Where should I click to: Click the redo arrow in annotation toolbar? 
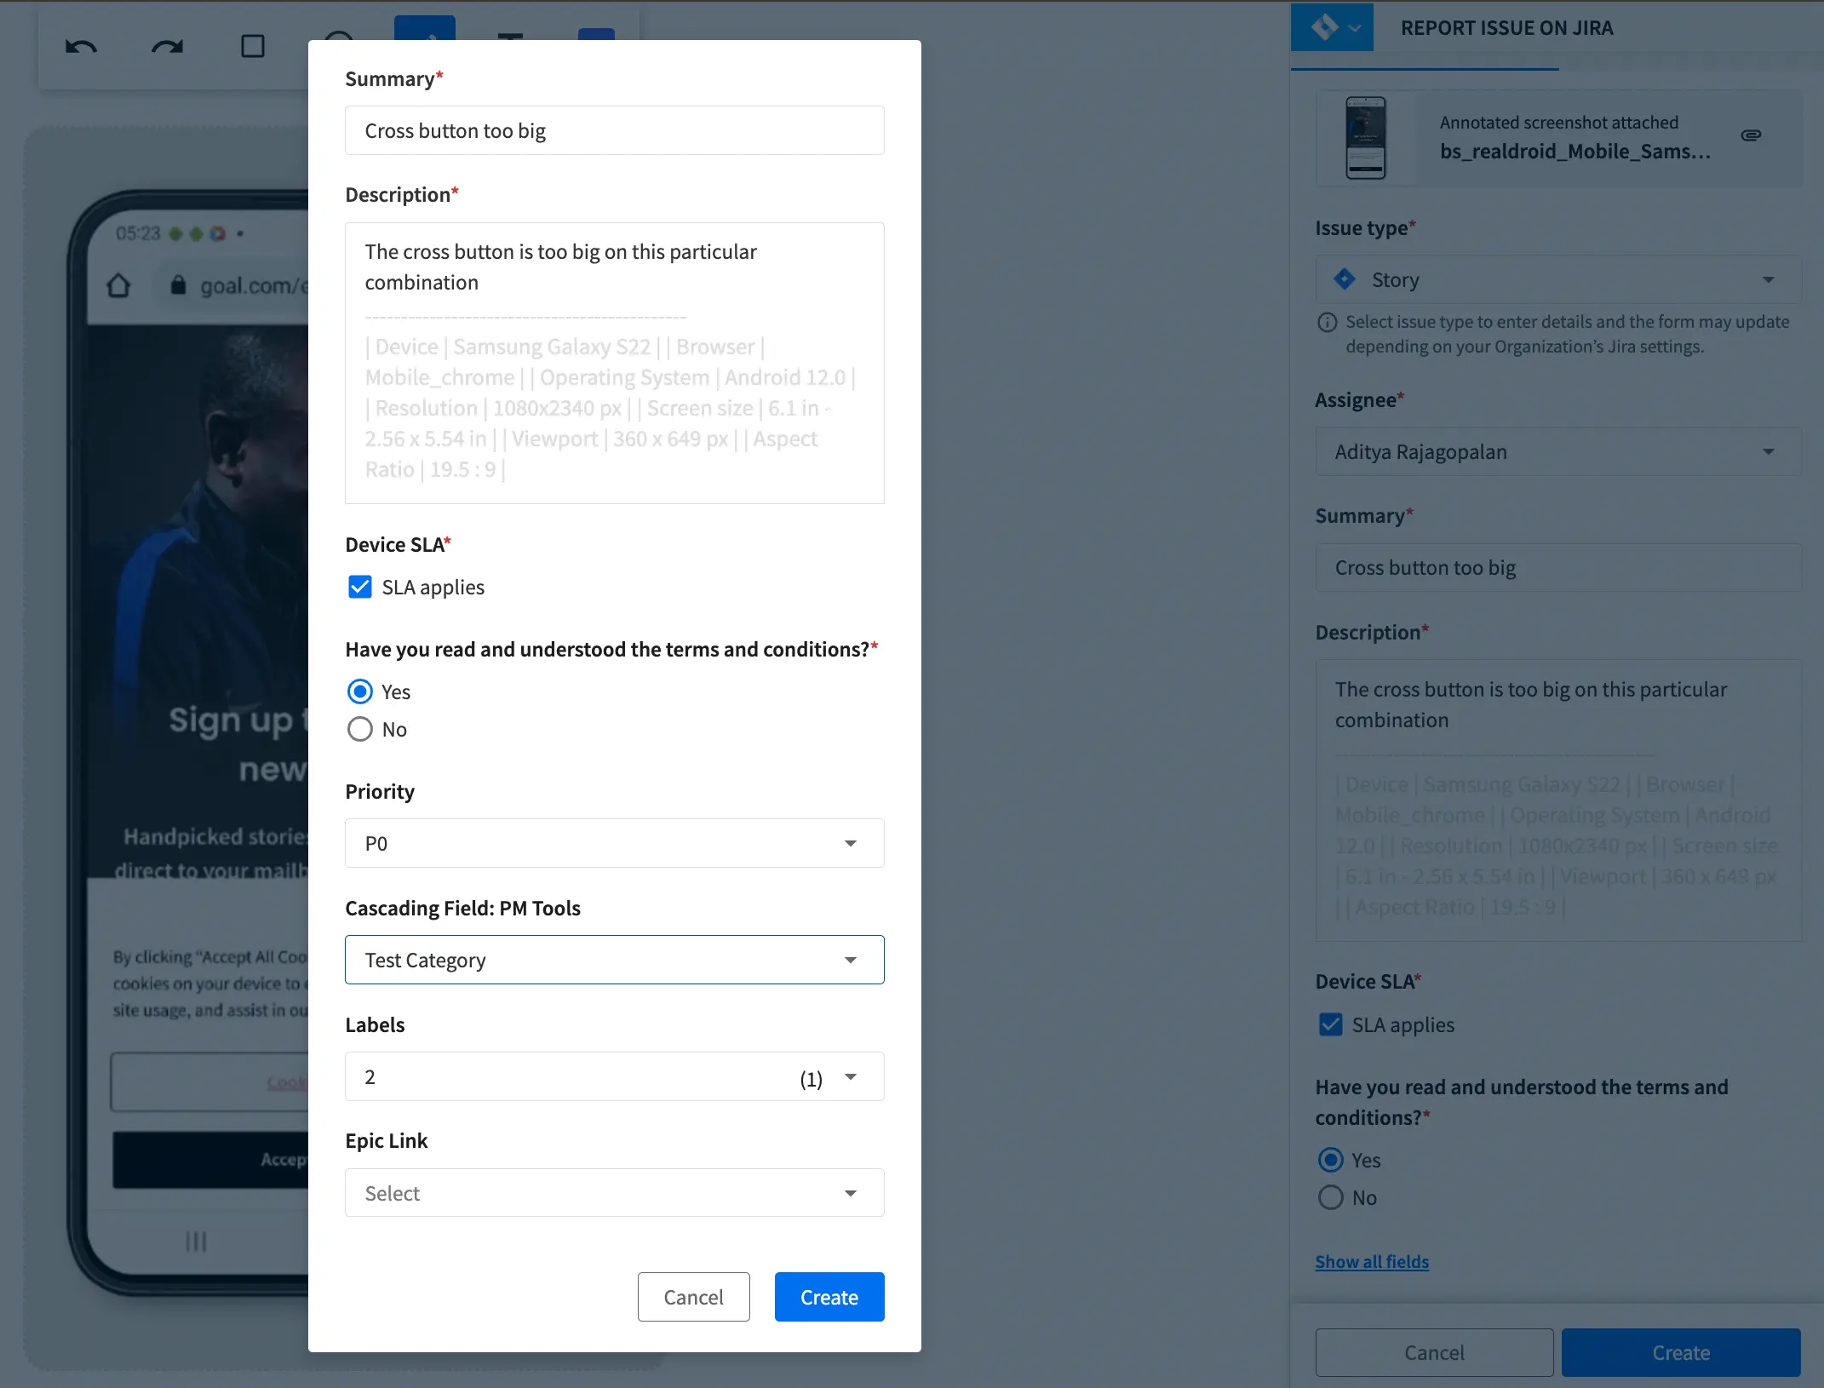[x=167, y=47]
